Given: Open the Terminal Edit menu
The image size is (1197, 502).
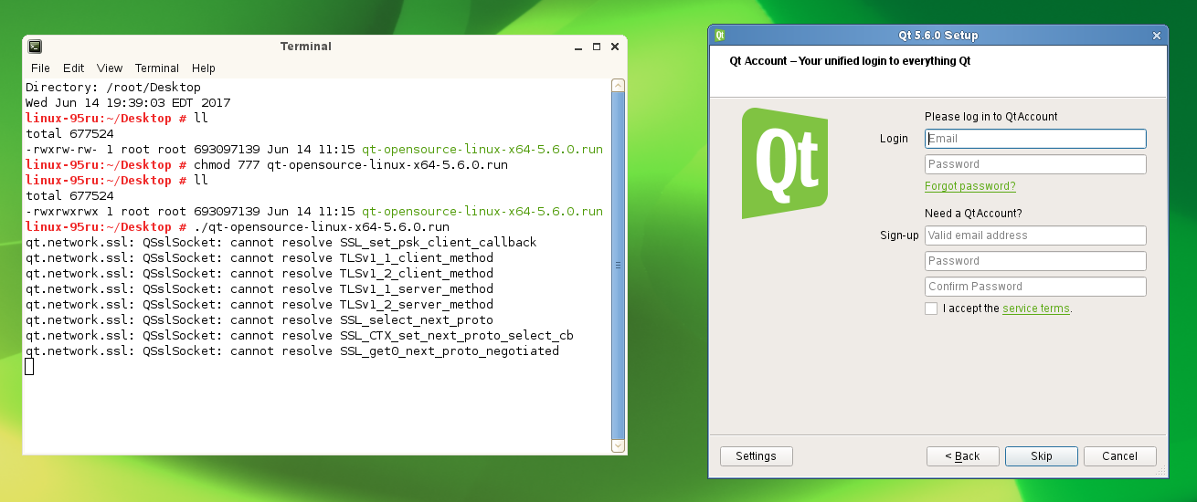Looking at the screenshot, I should click(73, 68).
